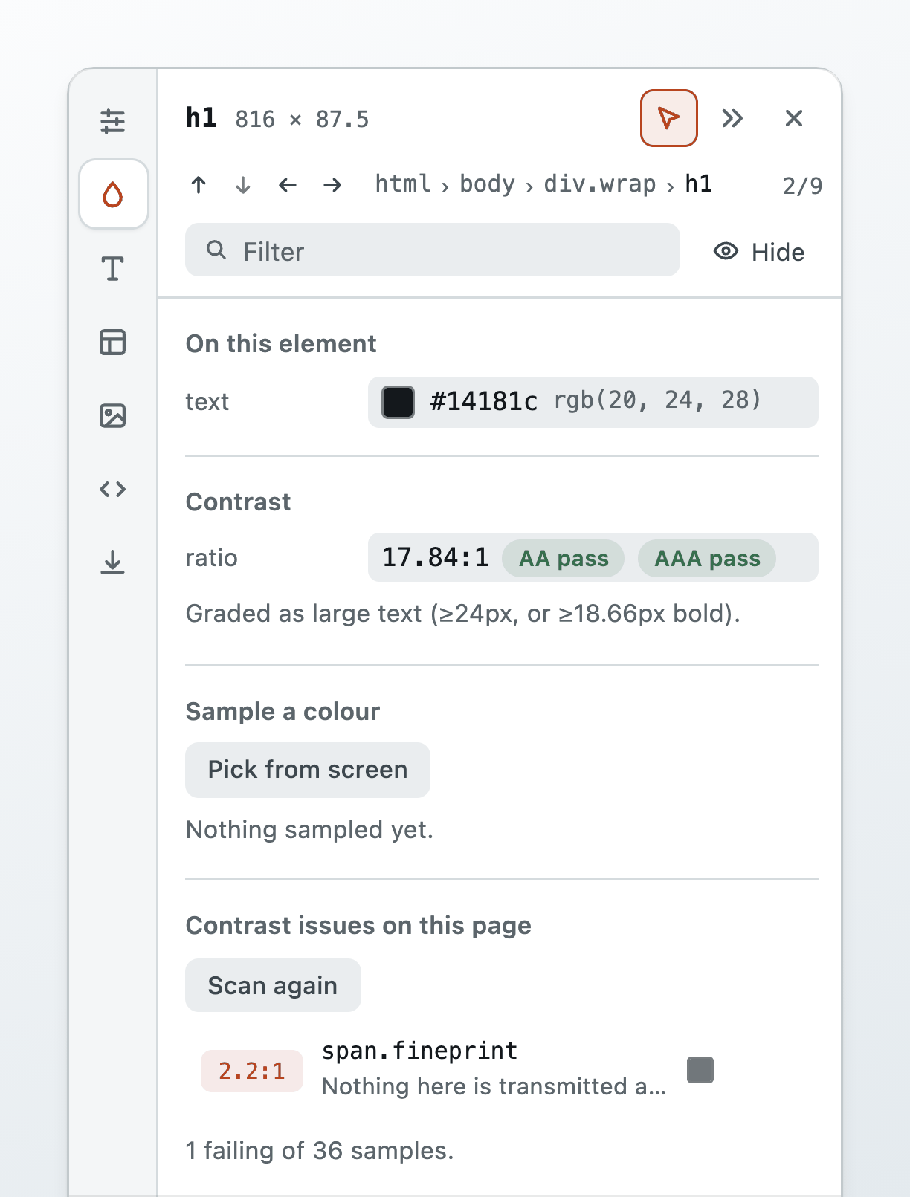The image size is (910, 1197).
Task: Select html in the breadcrumb path
Action: click(x=403, y=184)
